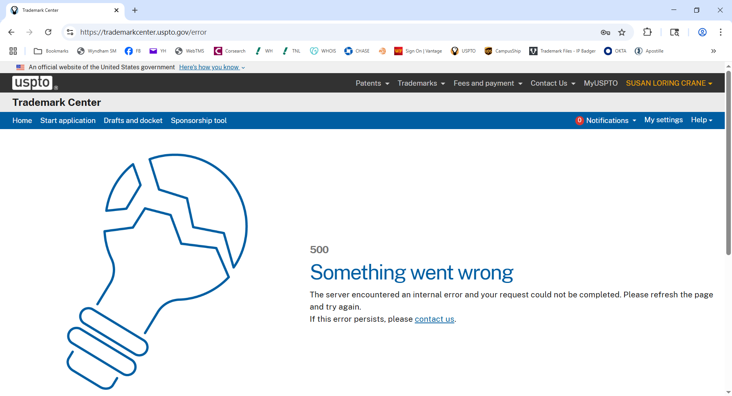Open the Notifications dropdown
Screen dimensions: 732x396
tap(606, 120)
